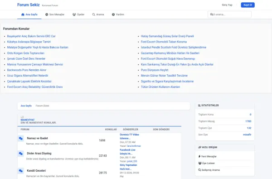Click the search icon inside the search box
This screenshot has height=179, width=272.
[211, 14]
